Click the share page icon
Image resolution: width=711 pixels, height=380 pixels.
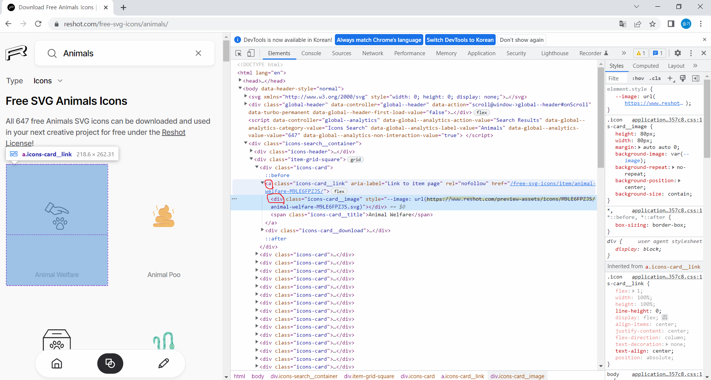(637, 24)
